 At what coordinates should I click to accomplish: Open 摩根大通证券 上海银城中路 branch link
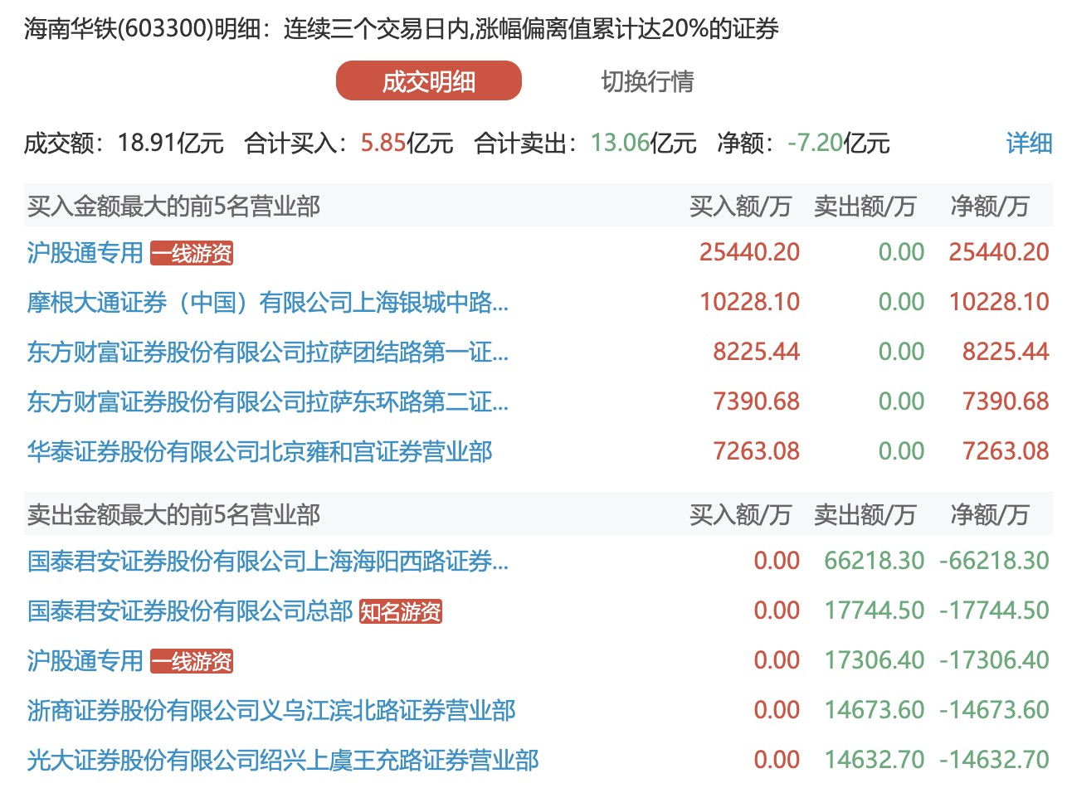pos(268,302)
